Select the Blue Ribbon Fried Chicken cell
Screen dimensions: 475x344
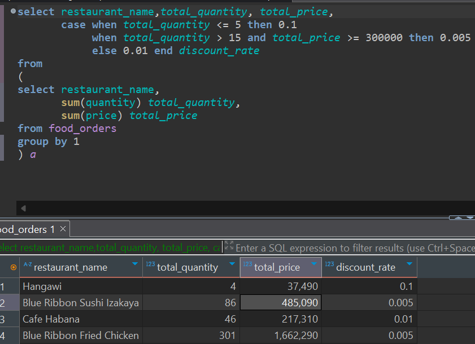coord(81,335)
